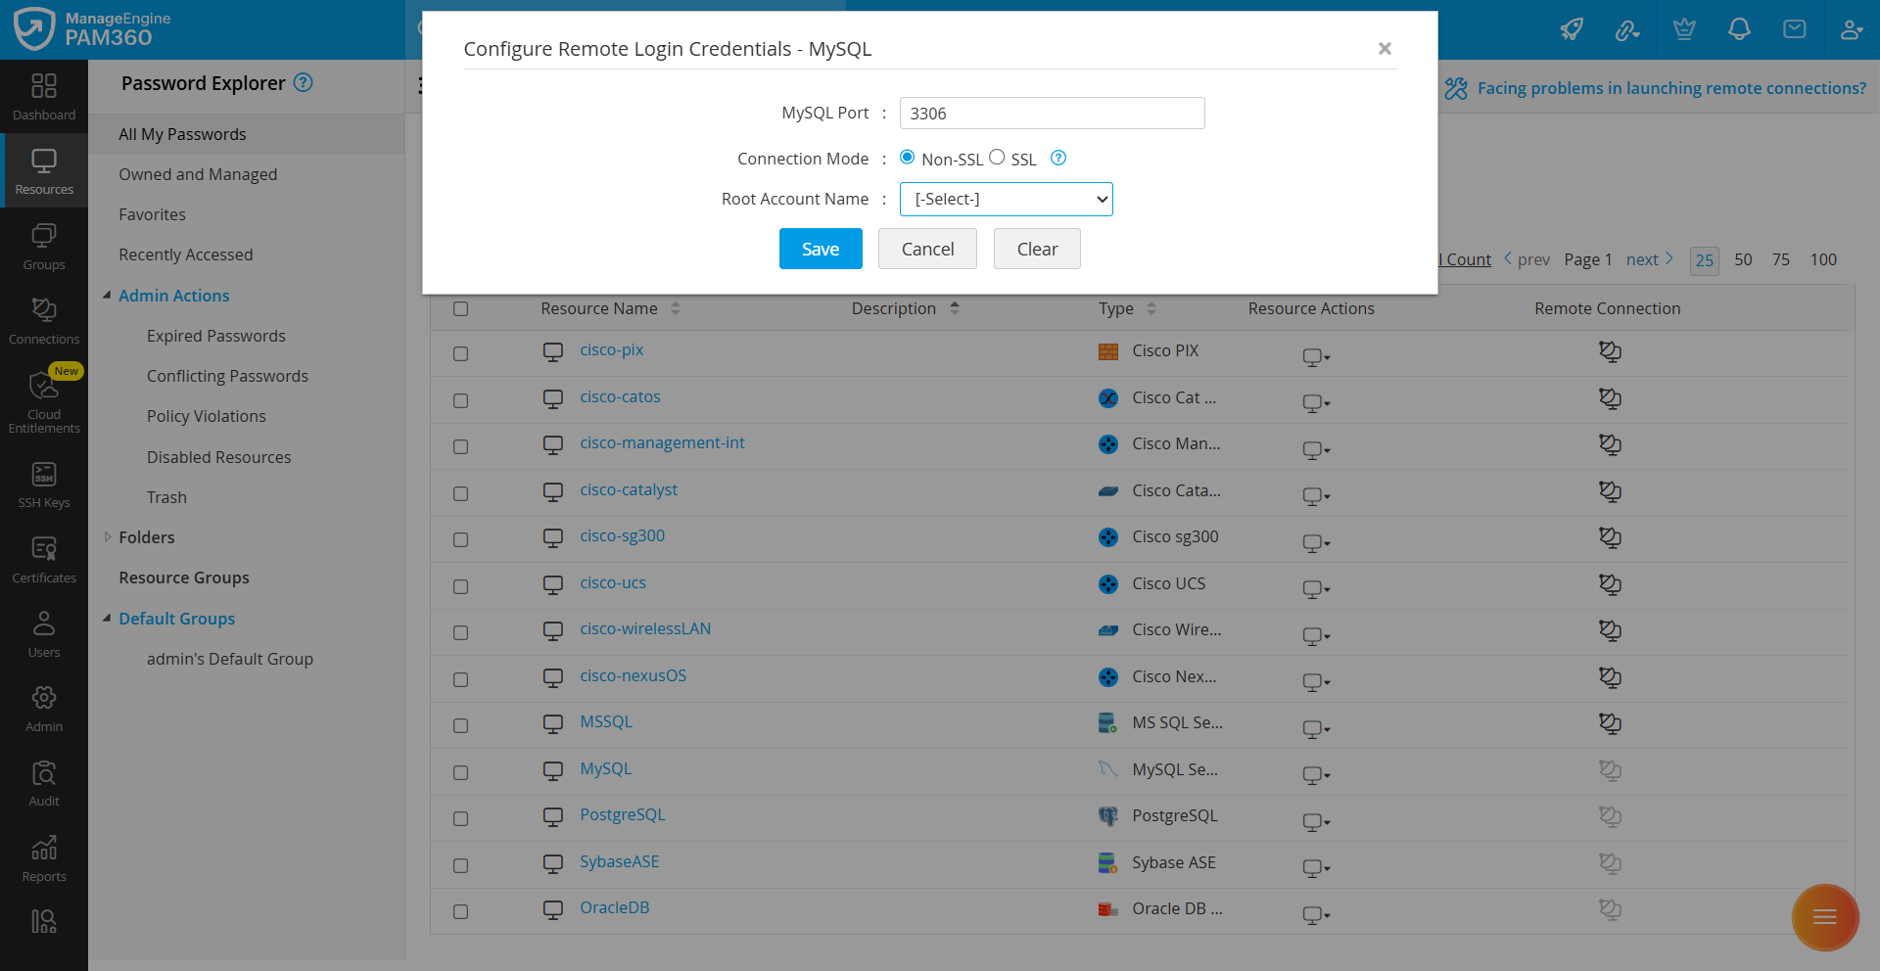The width and height of the screenshot is (1880, 971).
Task: Tick the select-all resources checkbox
Action: 461,309
